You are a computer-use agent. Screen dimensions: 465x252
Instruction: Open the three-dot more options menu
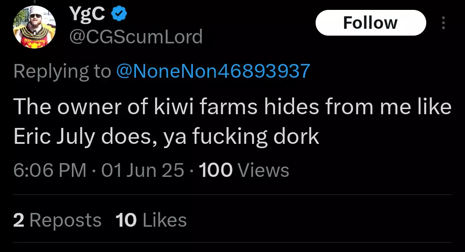point(443,23)
